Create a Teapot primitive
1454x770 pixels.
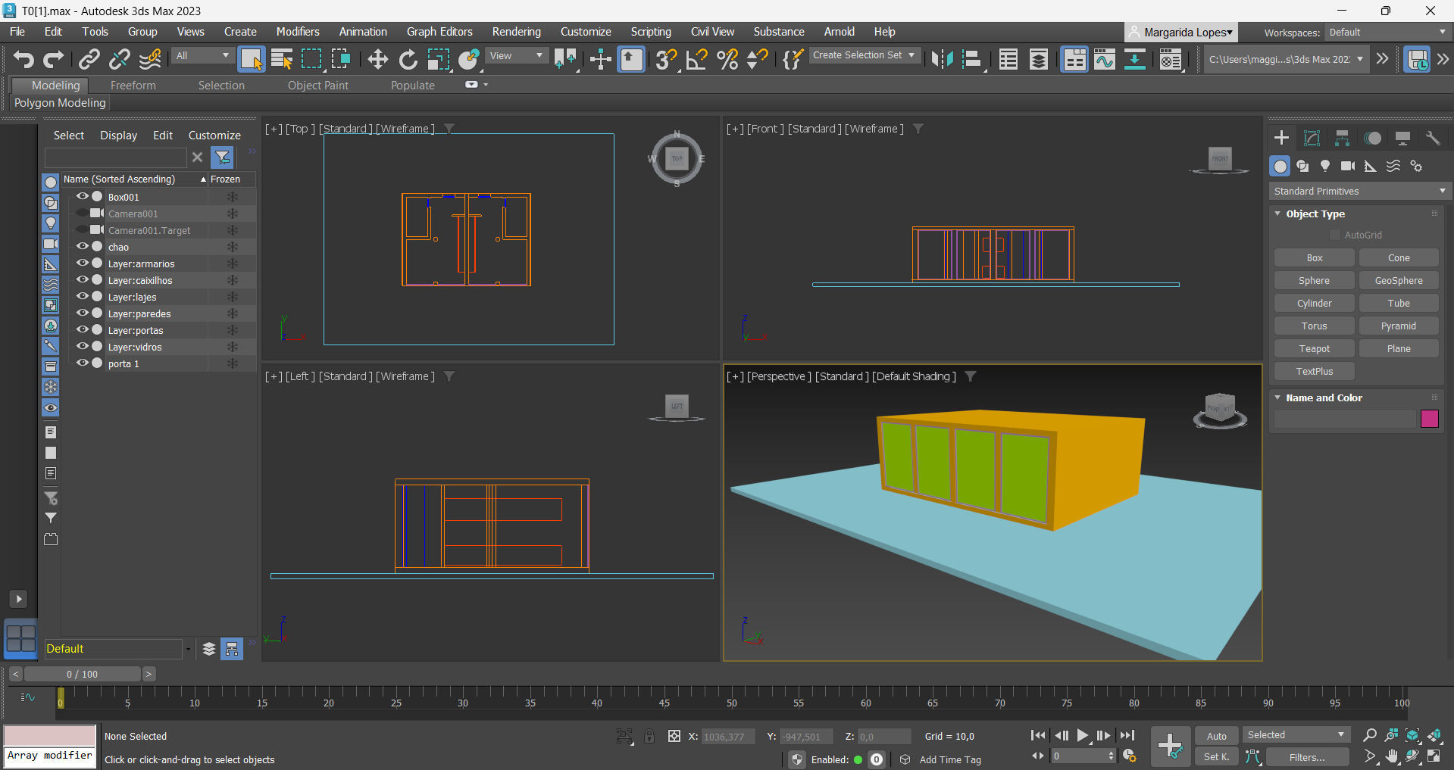coord(1314,349)
